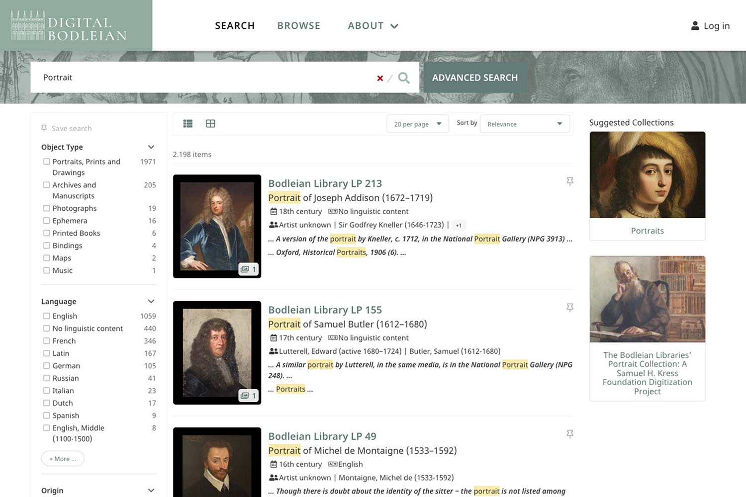Image resolution: width=746 pixels, height=497 pixels.
Task: Open Michel de Montaigne portrait thumbnail
Action: point(217,462)
